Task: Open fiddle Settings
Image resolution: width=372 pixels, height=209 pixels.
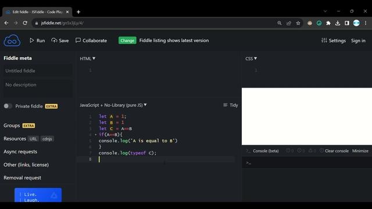Action: 333,41
